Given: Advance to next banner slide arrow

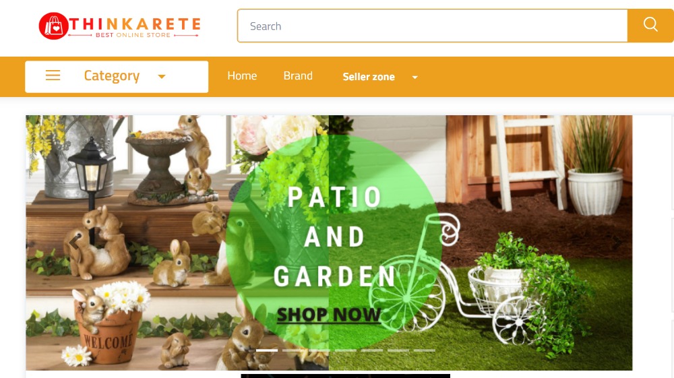Looking at the screenshot, I should pos(617,243).
